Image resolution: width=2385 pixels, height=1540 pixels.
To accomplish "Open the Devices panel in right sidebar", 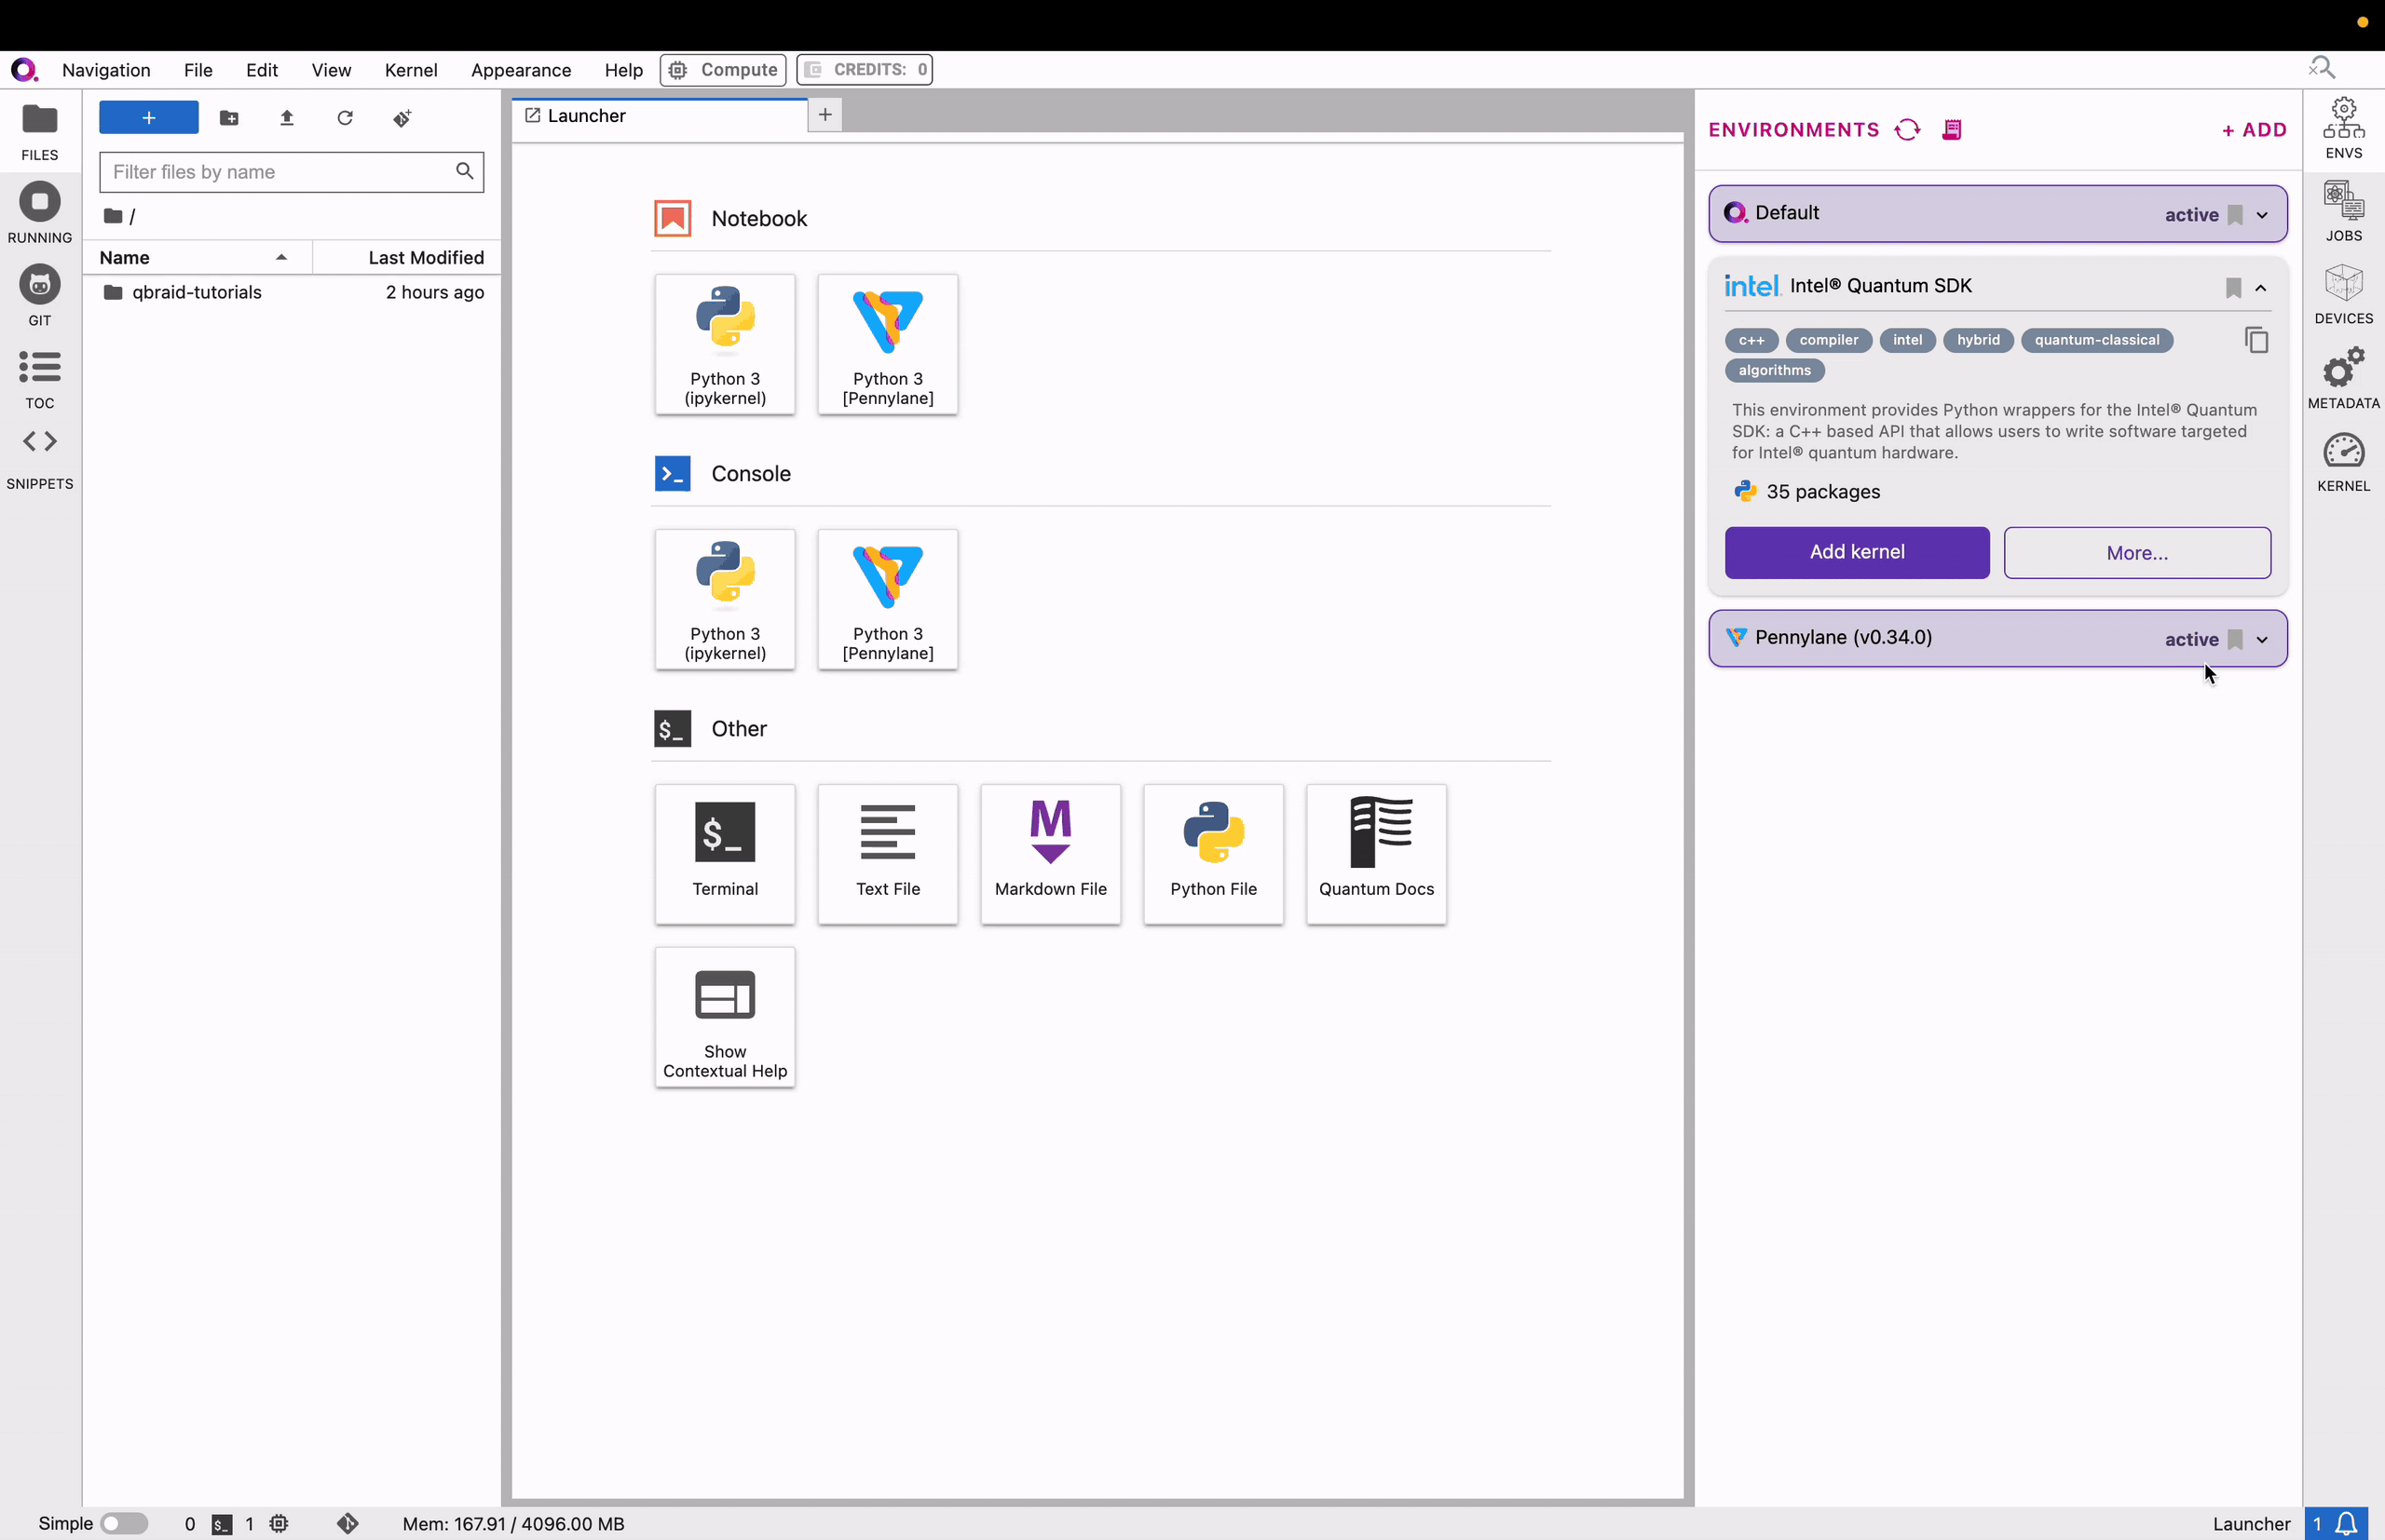I will 2343,295.
